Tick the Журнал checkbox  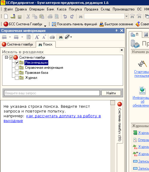(x=17, y=78)
